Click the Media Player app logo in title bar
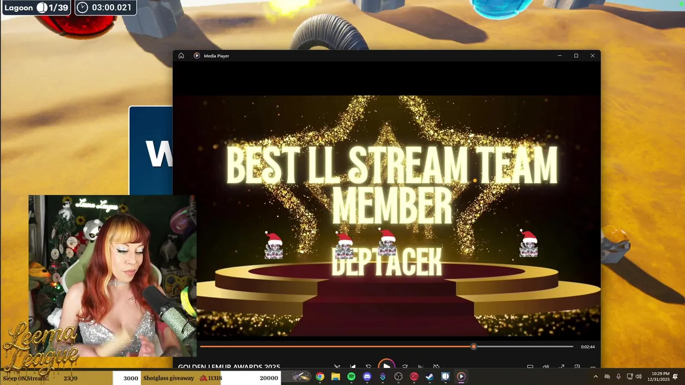The width and height of the screenshot is (685, 385). (197, 56)
